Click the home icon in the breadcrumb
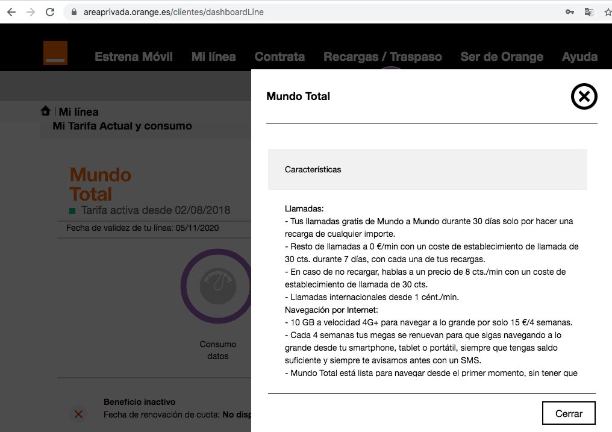The image size is (612, 432). pos(46,111)
